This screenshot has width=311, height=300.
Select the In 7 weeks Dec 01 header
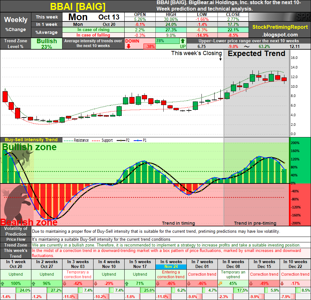pyautogui.click(x=202, y=264)
